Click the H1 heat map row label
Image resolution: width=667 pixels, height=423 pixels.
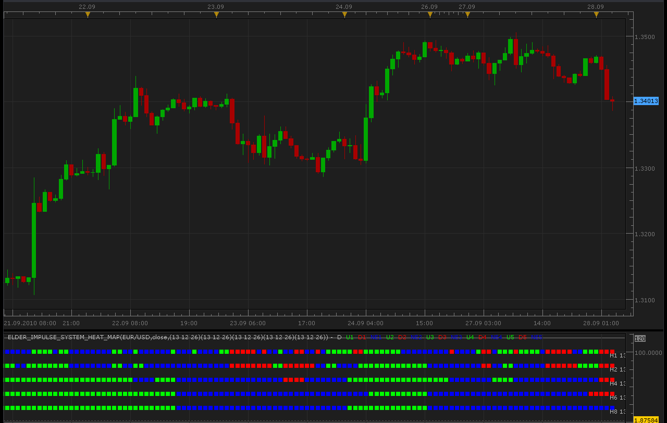617,355
